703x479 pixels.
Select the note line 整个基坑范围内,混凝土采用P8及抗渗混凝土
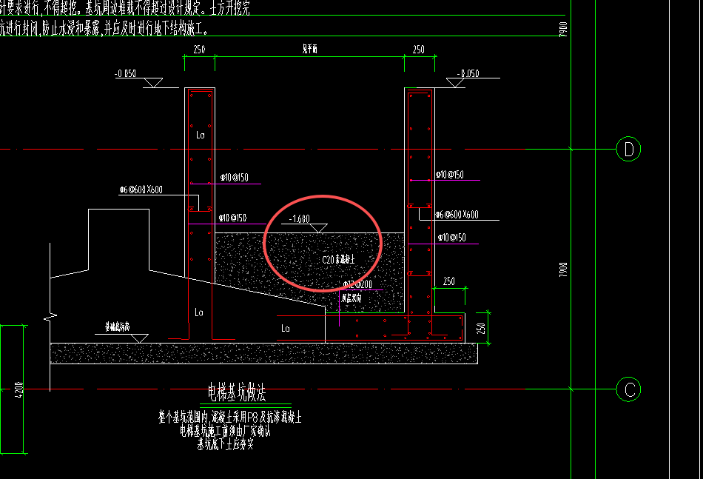pos(230,417)
